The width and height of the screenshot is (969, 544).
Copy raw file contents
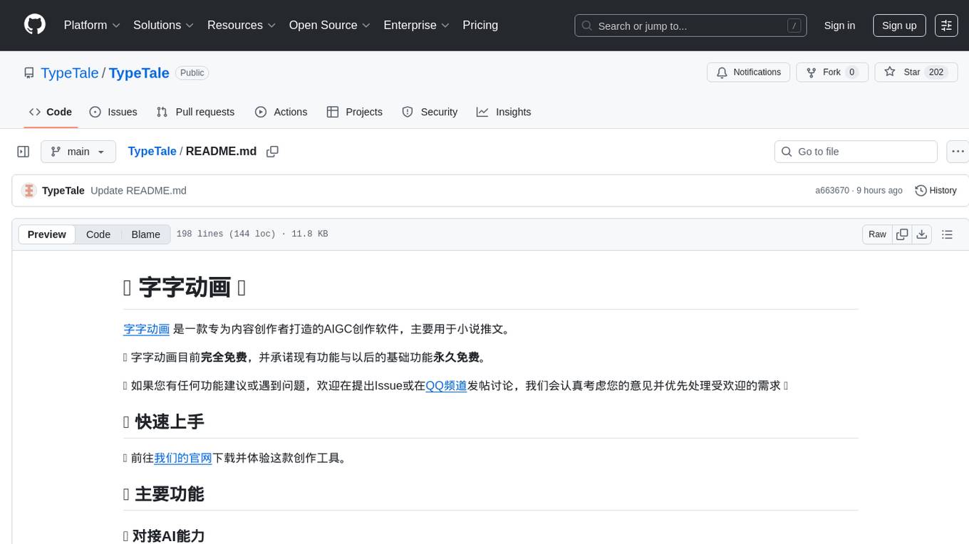coord(902,234)
